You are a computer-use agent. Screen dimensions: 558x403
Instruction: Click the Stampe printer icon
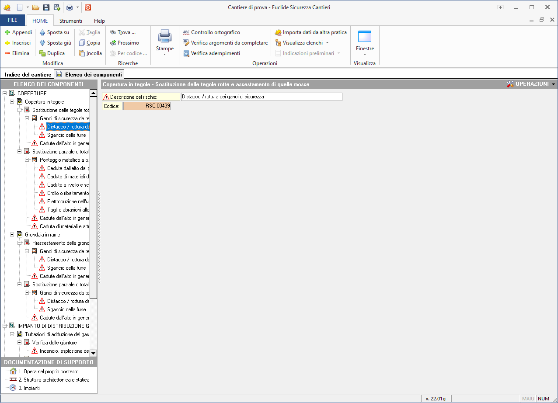[x=165, y=37]
